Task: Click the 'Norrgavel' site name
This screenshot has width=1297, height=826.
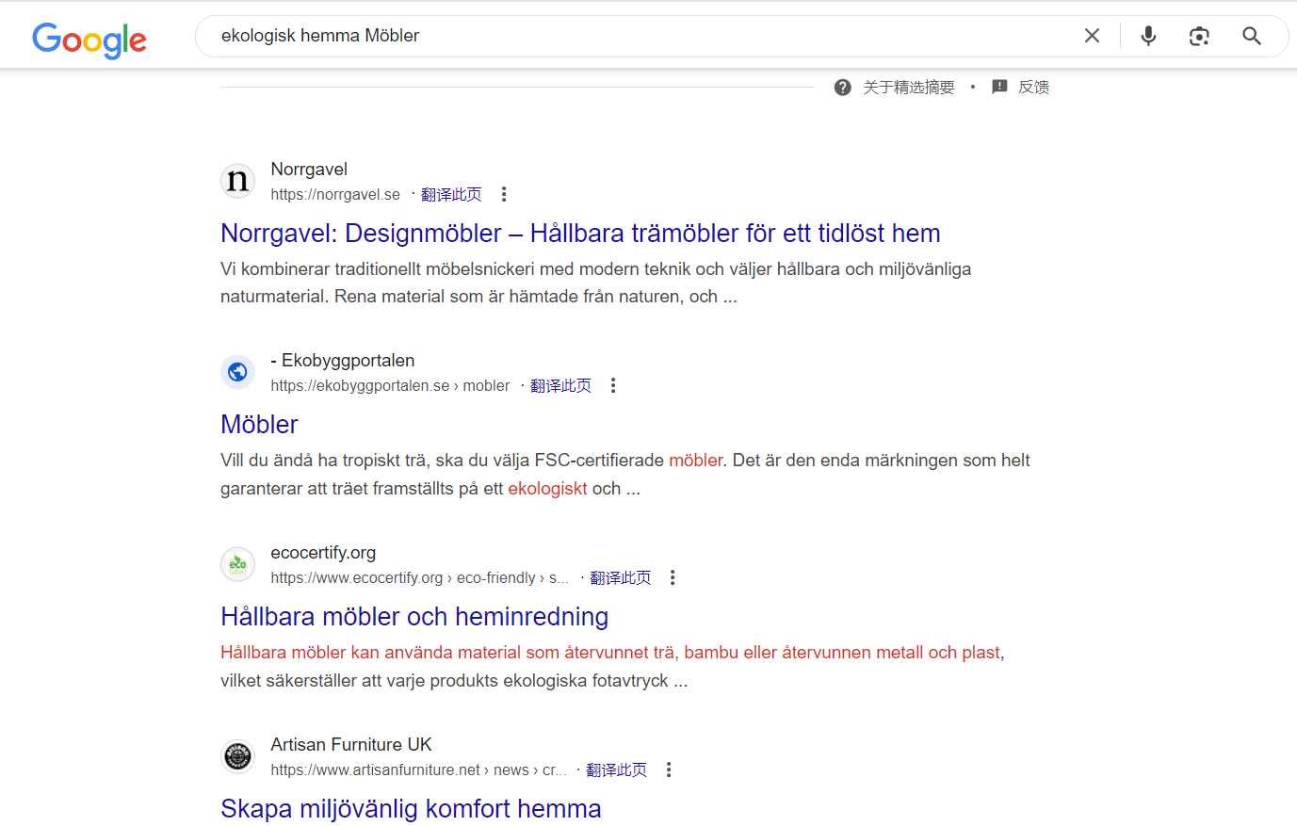Action: (x=309, y=169)
